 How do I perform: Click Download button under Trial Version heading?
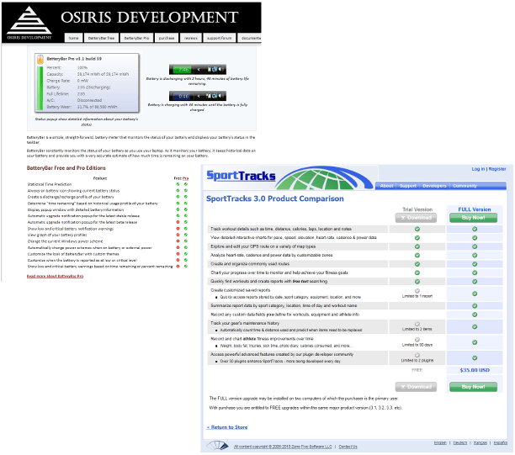pyautogui.click(x=416, y=218)
